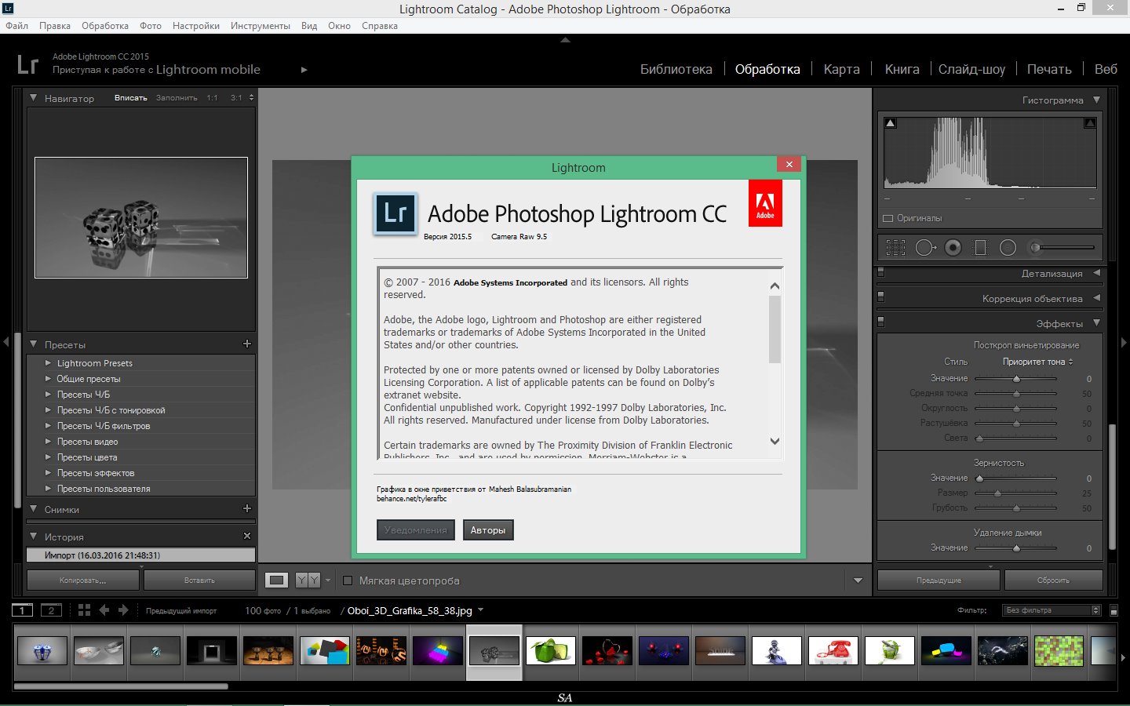Click the Lr logo in About dialog
The height and width of the screenshot is (706, 1130).
click(x=395, y=213)
